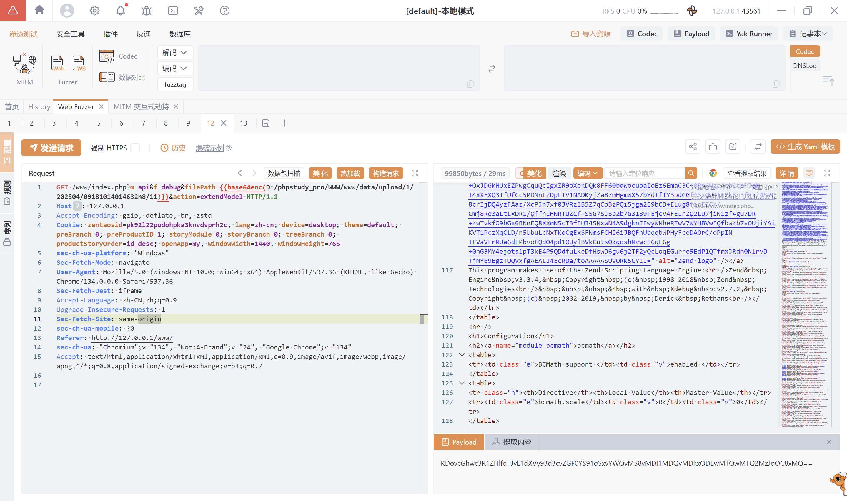Open the decode dropdown

click(x=175, y=53)
